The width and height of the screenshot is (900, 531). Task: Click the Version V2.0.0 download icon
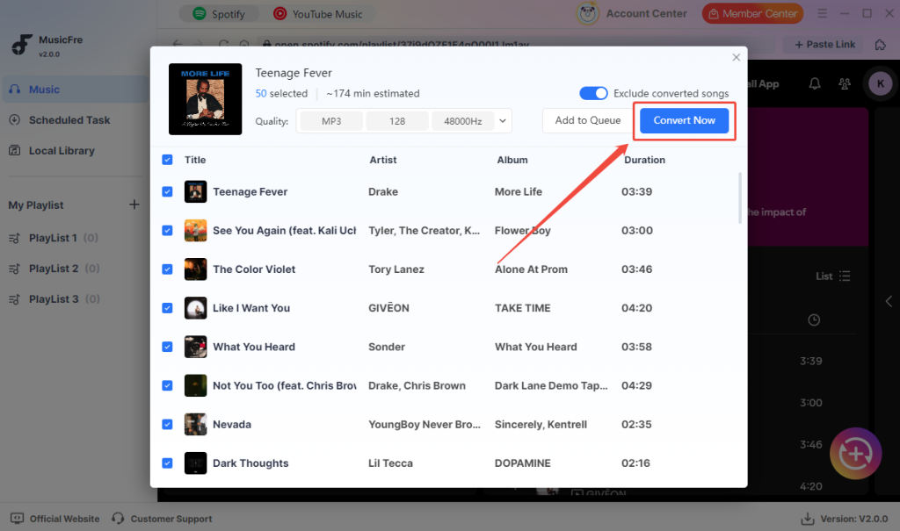coord(808,519)
